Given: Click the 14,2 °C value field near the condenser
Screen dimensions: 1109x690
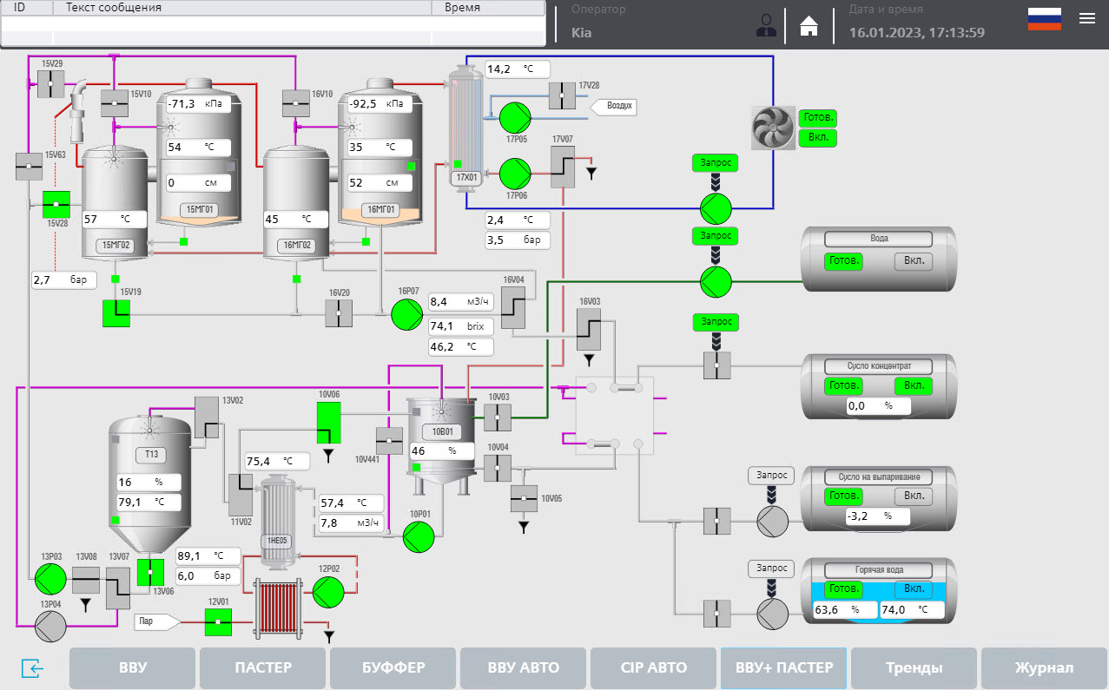Looking at the screenshot, I should click(x=517, y=68).
